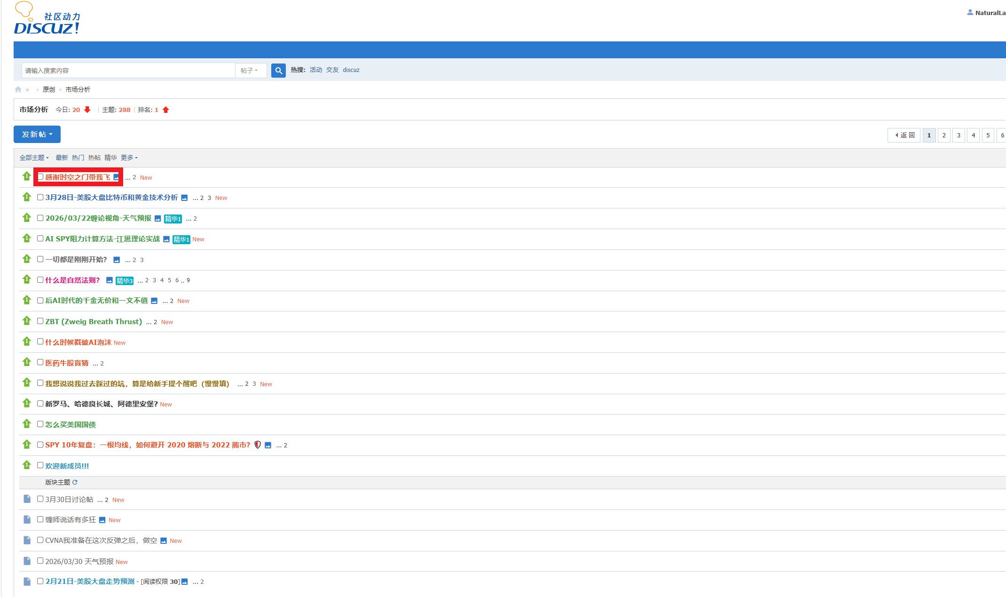This screenshot has height=597, width=1006.
Task: Click image icon on 2月21日-美股大盘走势预测
Action: pos(185,582)
